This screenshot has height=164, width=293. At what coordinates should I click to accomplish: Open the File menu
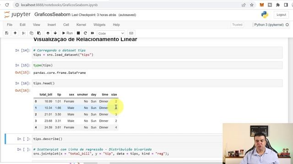10,25
